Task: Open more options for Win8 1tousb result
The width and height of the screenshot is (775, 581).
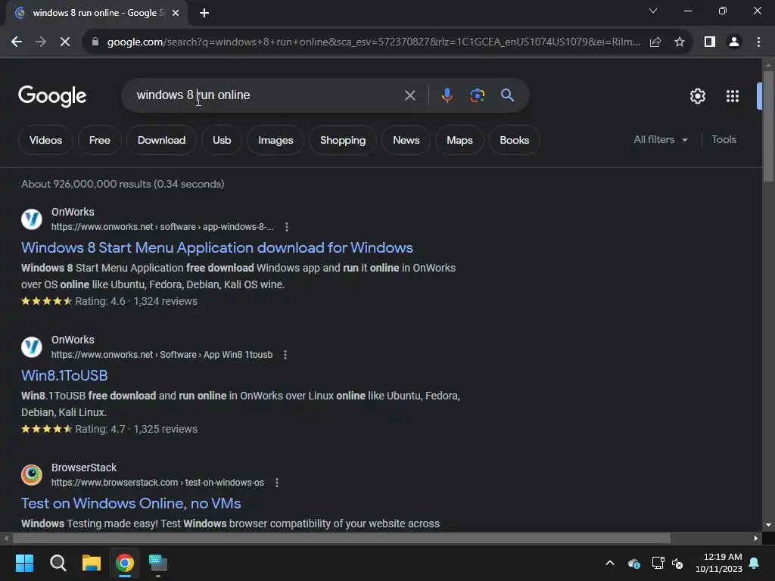Action: tap(285, 355)
